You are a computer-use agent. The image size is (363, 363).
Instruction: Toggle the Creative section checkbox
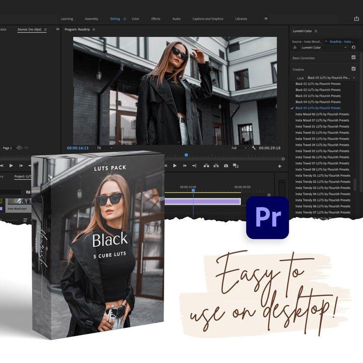point(353,69)
